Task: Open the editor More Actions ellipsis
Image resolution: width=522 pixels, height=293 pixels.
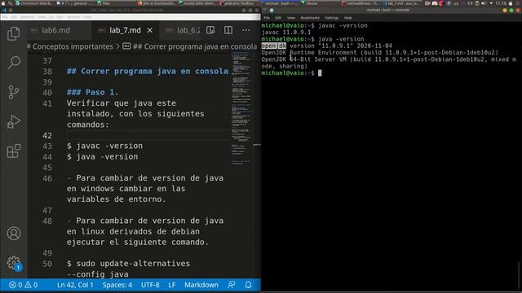Action: 246,30
